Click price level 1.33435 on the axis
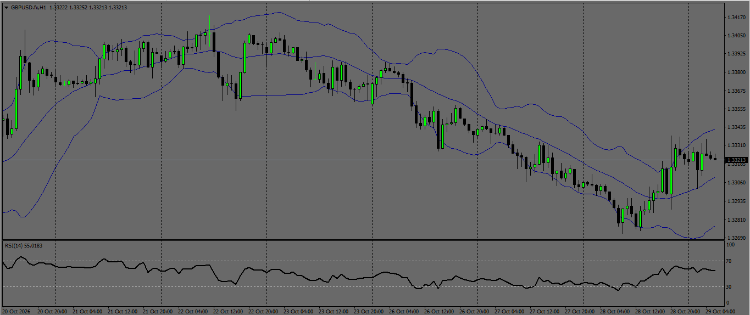 [x=736, y=127]
